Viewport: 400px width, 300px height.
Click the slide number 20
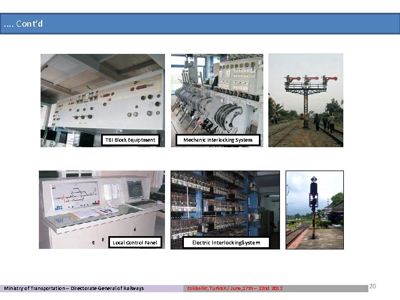(372, 286)
